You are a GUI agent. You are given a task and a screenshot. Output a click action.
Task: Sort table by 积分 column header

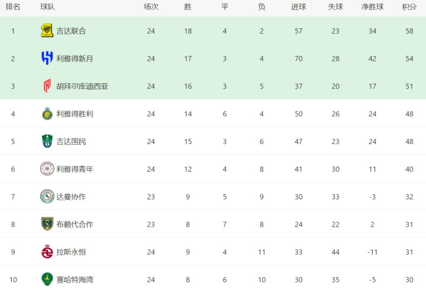click(409, 7)
